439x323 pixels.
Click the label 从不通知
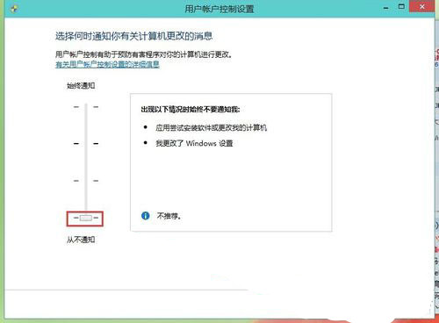pyautogui.click(x=81, y=240)
